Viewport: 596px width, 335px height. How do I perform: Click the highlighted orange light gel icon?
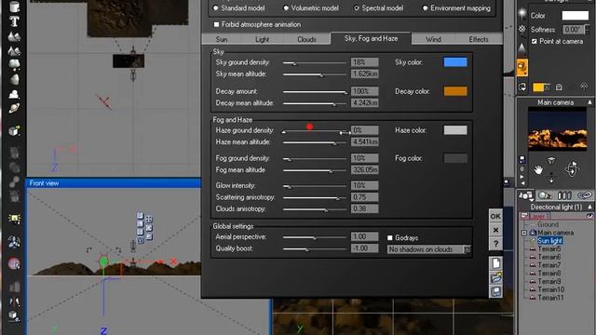click(522, 67)
